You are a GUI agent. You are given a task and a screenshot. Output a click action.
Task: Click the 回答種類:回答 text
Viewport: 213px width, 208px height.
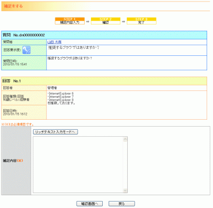coord(13,96)
